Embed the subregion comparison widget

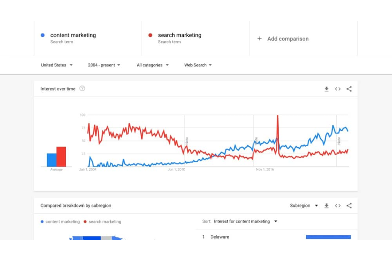tap(338, 205)
